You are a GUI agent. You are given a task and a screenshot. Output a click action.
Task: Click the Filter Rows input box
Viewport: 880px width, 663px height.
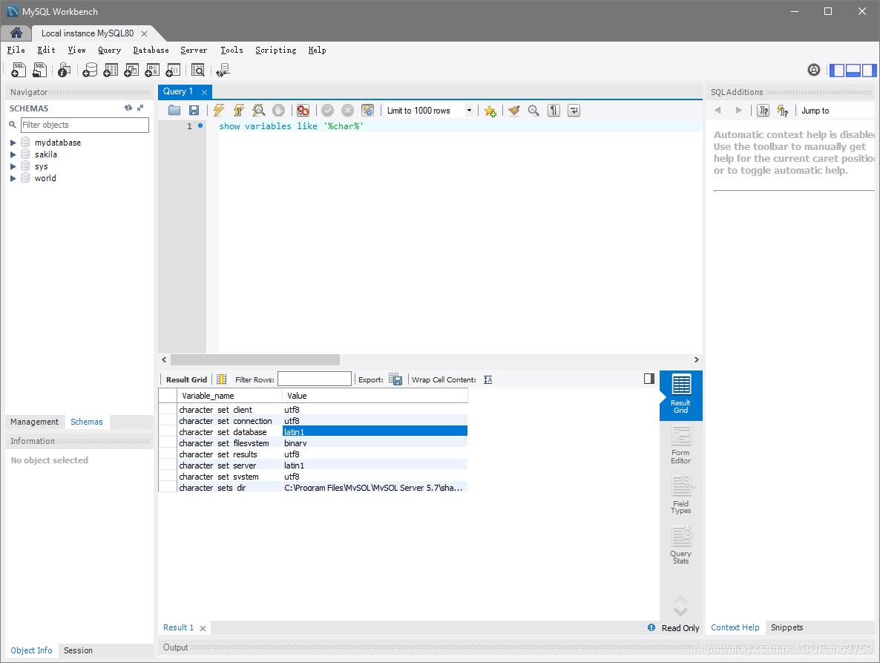point(315,379)
